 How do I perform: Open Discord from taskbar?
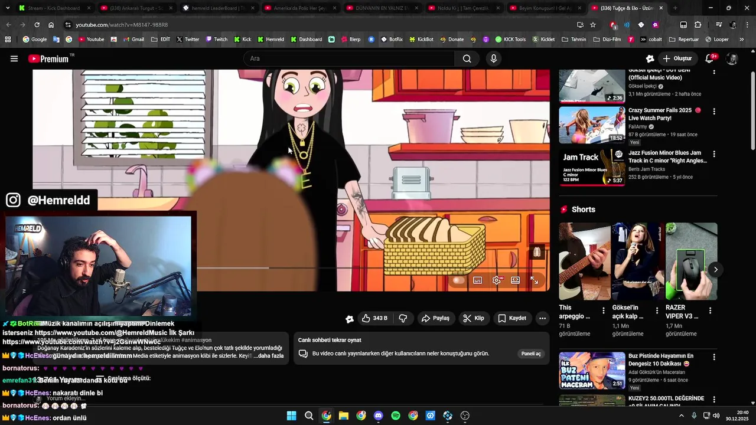379,416
